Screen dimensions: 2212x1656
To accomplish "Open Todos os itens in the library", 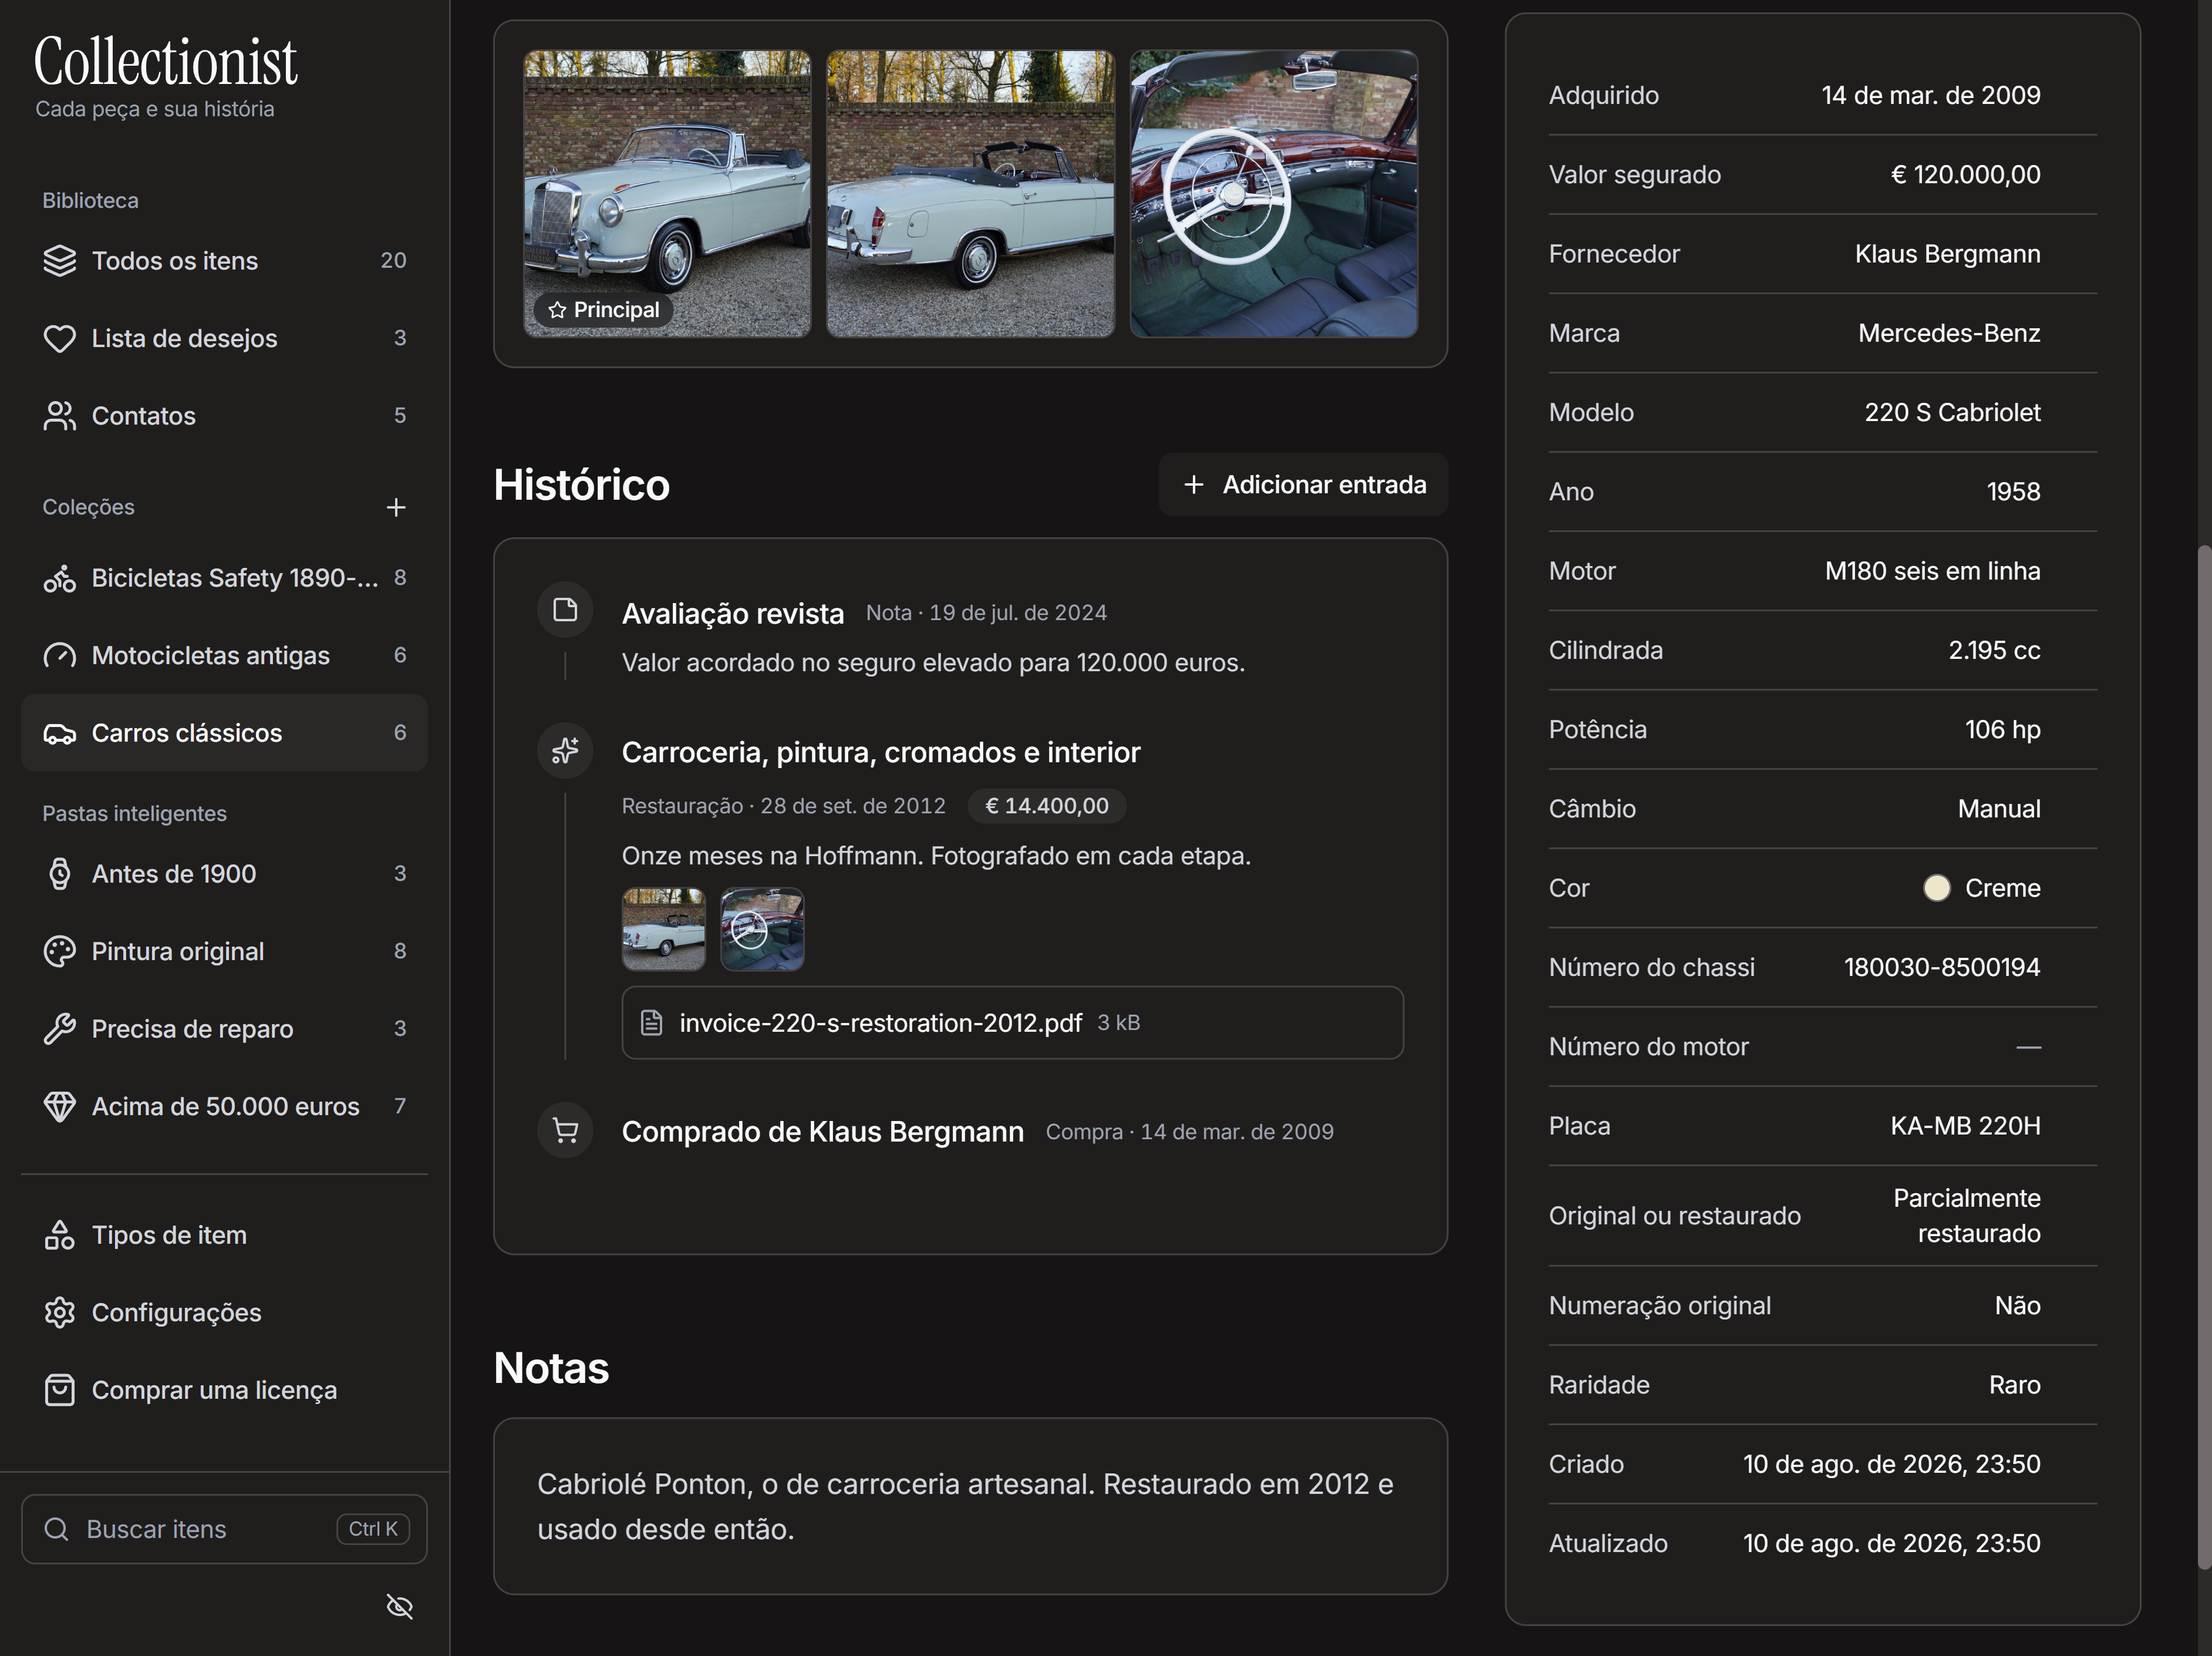I will point(224,261).
